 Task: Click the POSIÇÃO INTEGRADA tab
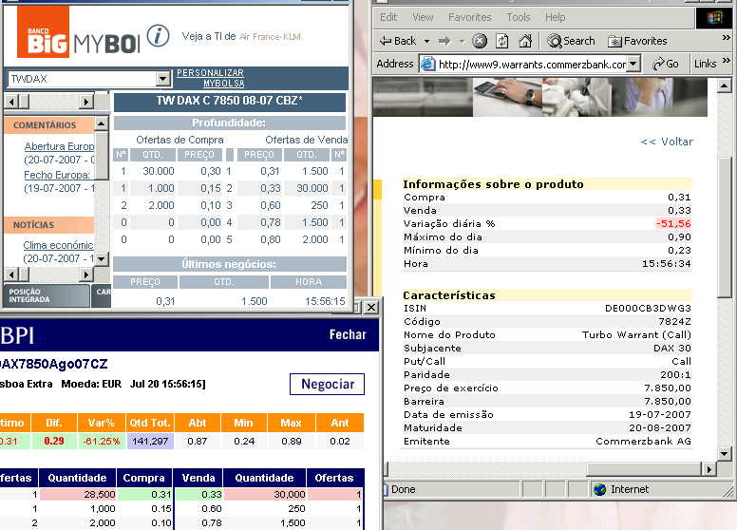point(47,295)
